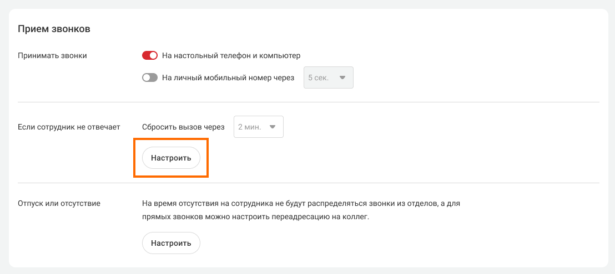Click the arrow in the '2 мин.' box

coord(273,127)
